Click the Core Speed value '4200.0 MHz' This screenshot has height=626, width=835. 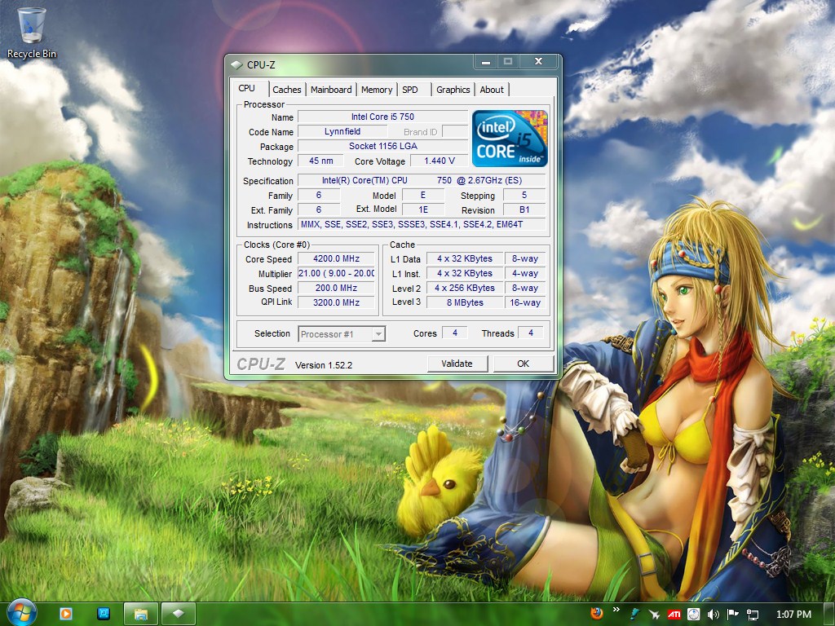(336, 258)
